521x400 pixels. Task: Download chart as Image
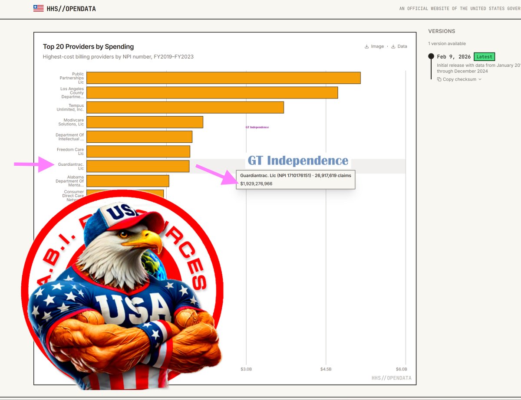point(374,46)
